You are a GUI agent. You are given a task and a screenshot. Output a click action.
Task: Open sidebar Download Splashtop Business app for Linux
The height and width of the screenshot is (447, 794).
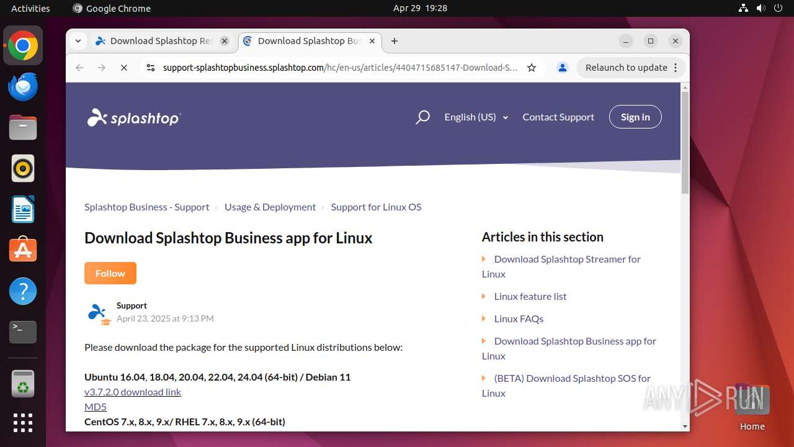569,348
